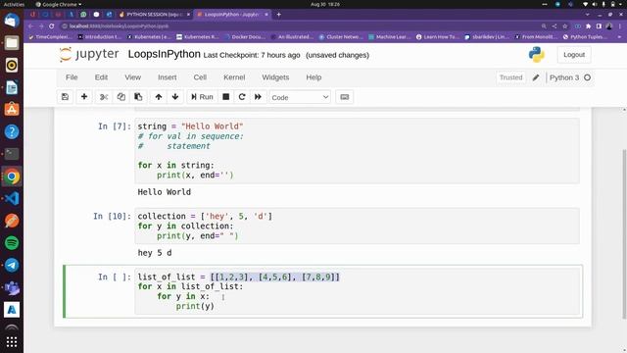
Task: Click the In [7]: cell prompt
Action: [115, 126]
